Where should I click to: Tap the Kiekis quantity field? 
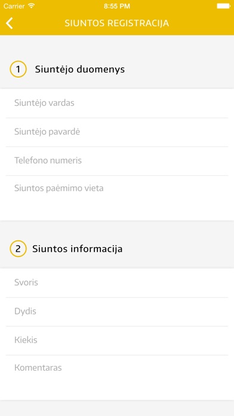(117, 340)
